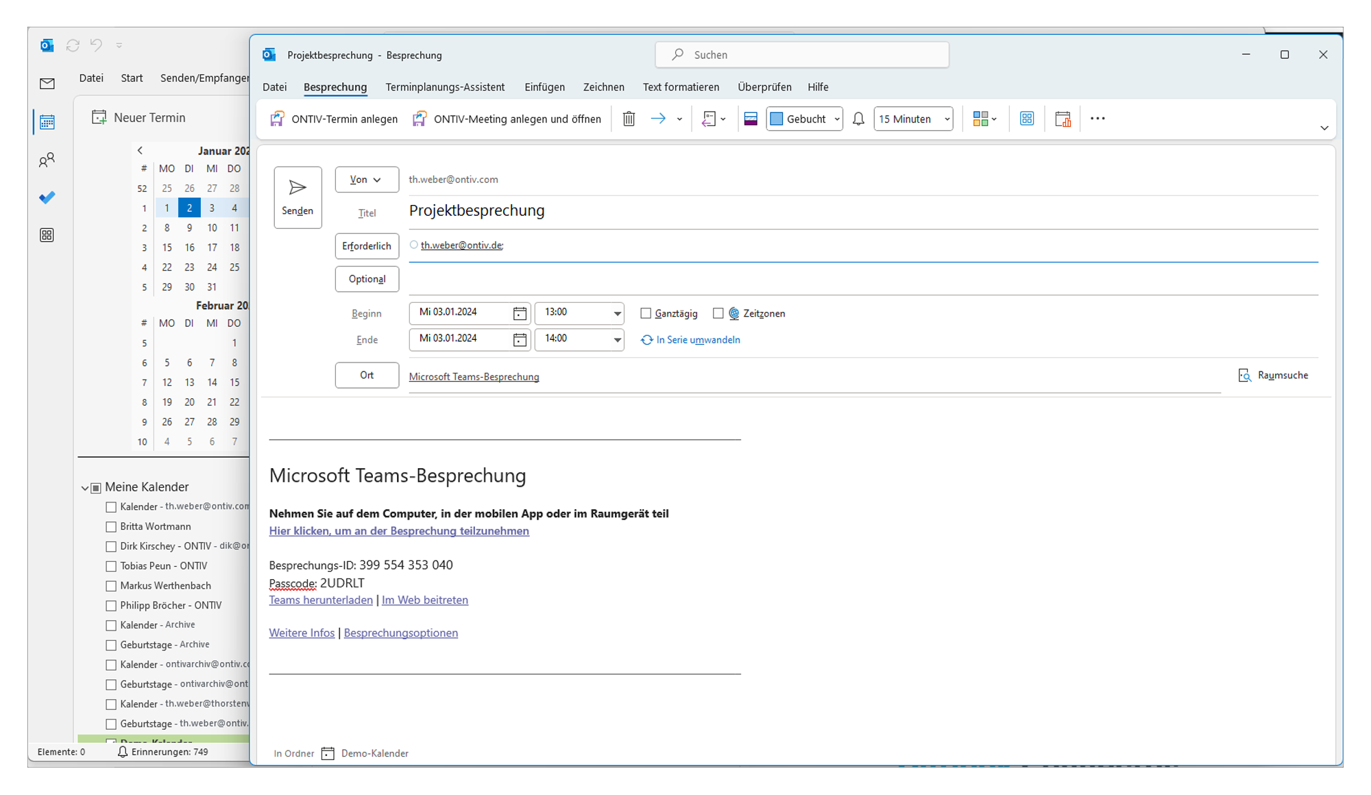Click the Optional attendees button

tap(366, 279)
